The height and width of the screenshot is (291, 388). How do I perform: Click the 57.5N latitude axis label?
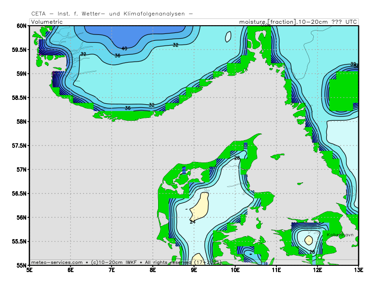tap(19, 145)
